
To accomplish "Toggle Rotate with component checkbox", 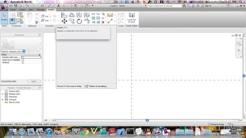I will [x=23, y=57].
